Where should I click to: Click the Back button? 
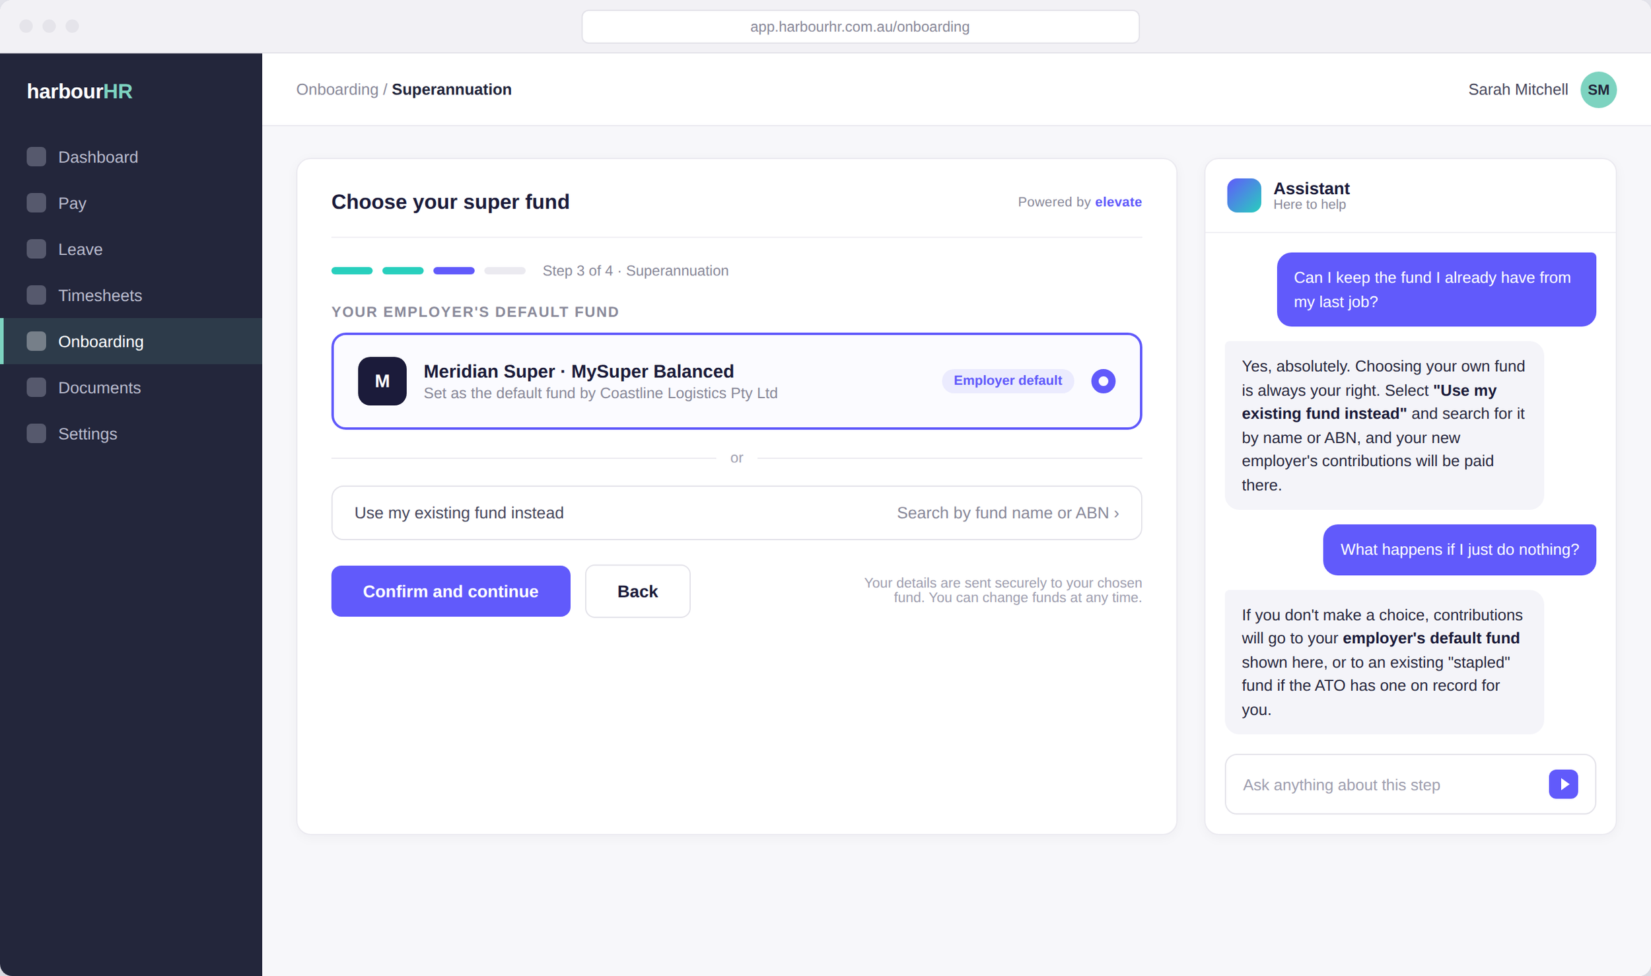point(637,592)
